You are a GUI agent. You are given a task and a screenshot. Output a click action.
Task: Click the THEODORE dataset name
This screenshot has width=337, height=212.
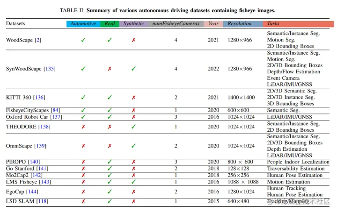coord(21,127)
